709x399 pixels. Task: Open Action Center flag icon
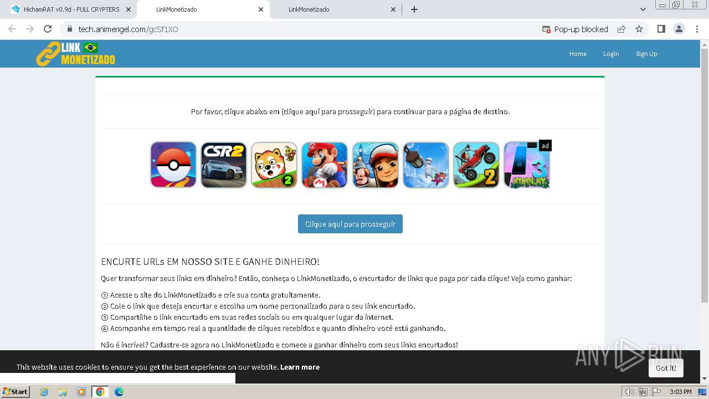point(656,392)
